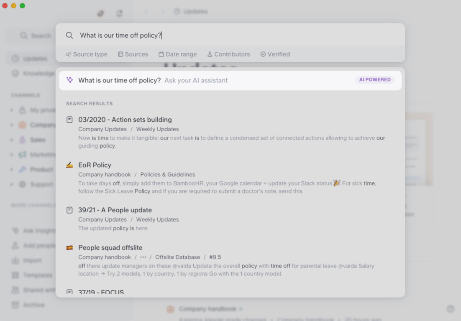
Task: Click the Import icon in the sidebar
Action: click(15, 260)
